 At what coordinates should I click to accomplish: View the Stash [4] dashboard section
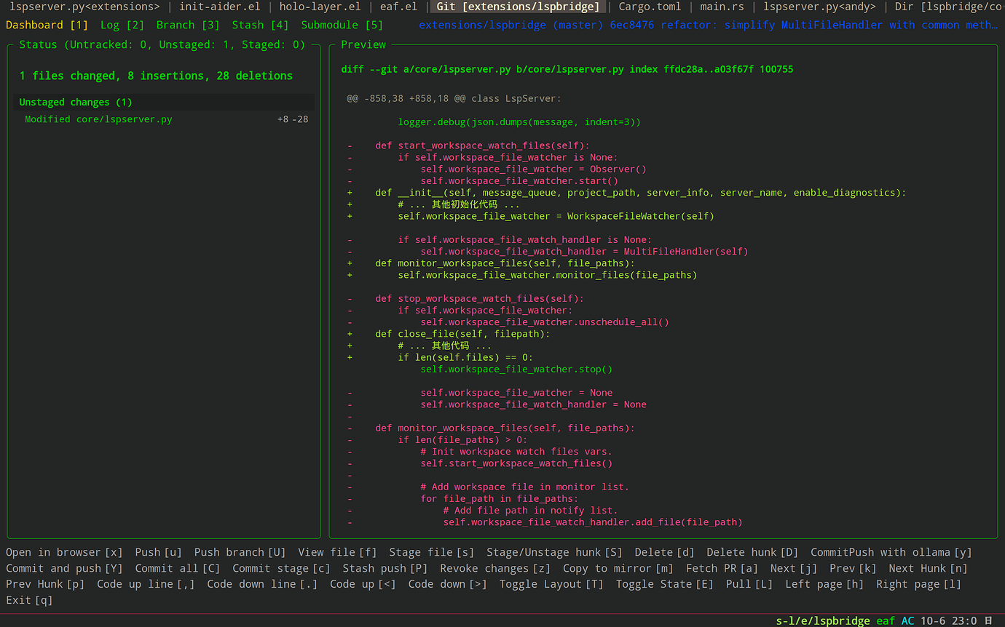tap(259, 24)
